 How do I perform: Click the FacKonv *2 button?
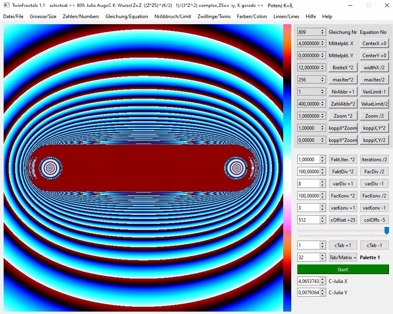coord(343,195)
